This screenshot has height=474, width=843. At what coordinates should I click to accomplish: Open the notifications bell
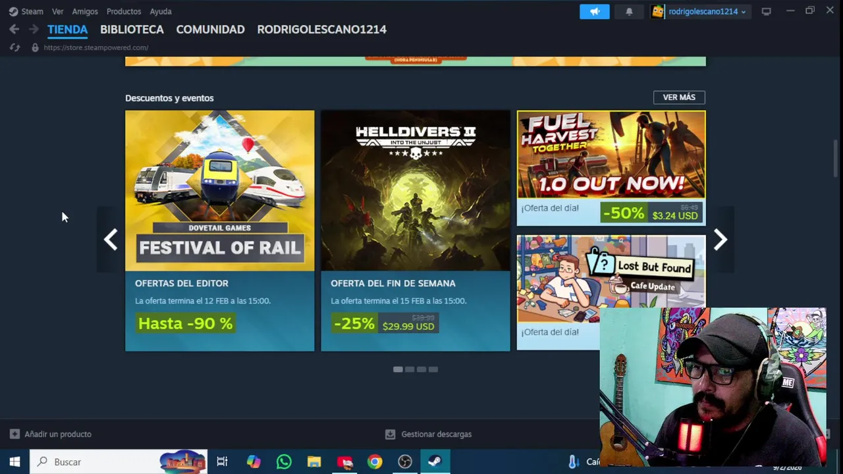click(x=629, y=11)
